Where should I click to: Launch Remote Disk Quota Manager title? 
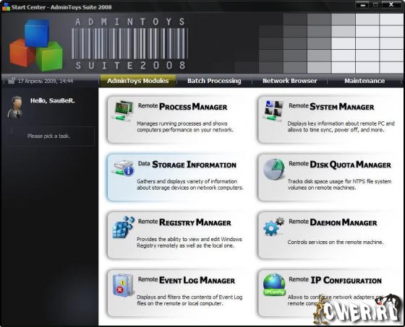340,165
